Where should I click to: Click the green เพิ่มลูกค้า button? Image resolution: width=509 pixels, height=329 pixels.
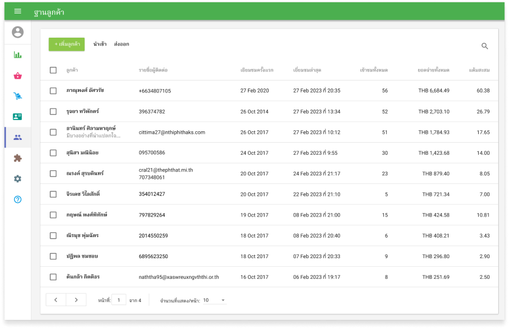[67, 44]
